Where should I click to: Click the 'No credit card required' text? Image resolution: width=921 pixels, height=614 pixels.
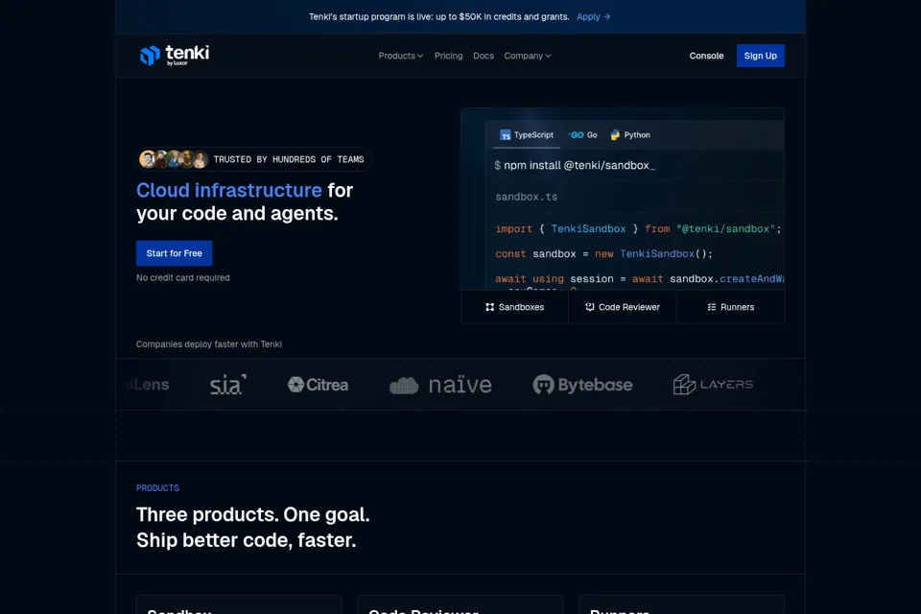point(182,278)
